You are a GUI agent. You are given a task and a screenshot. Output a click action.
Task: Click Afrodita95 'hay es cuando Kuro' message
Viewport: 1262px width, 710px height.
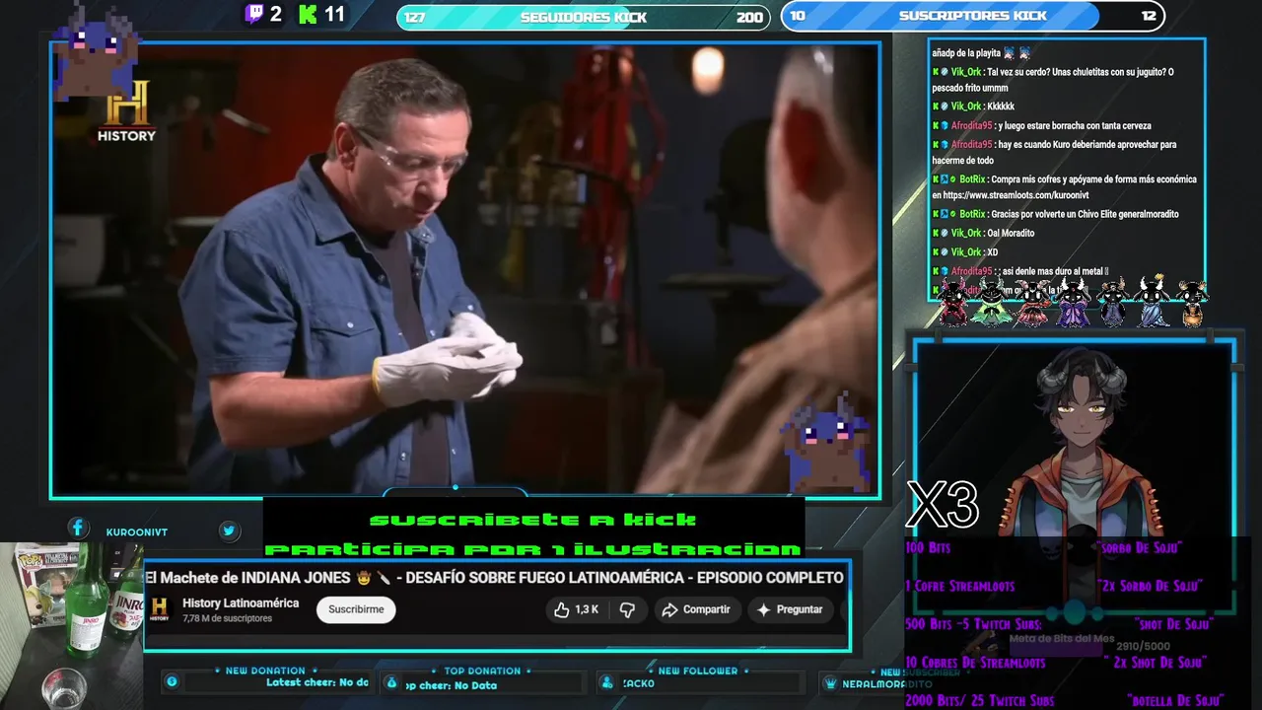[x=1054, y=152]
